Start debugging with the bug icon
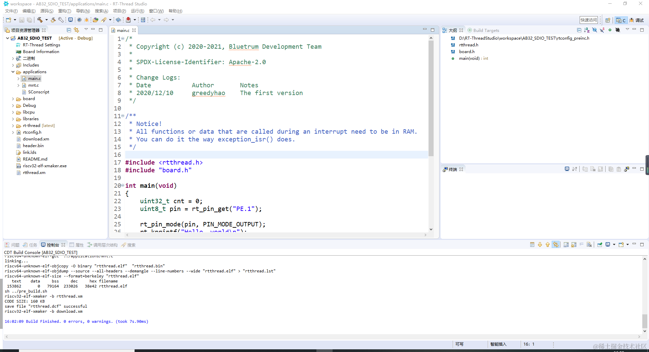649x352 pixels. click(x=87, y=20)
